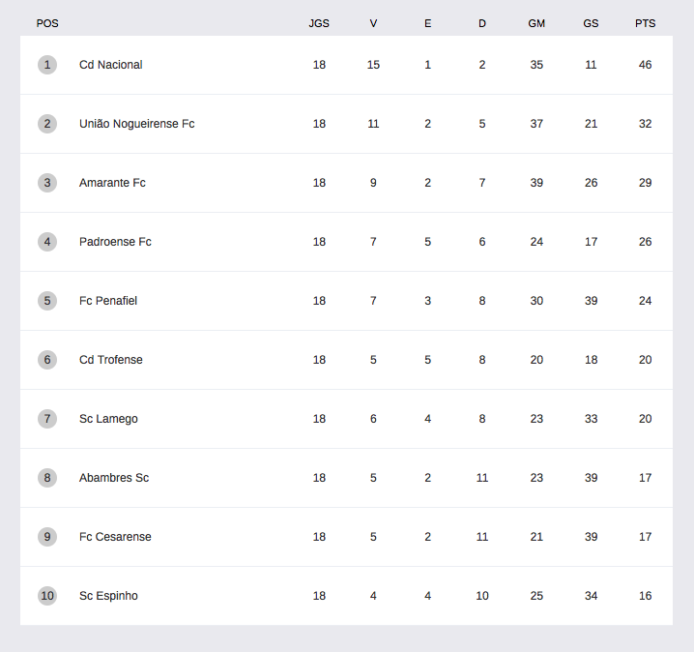Click the Cd Trofense team name
The height and width of the screenshot is (652, 694).
tap(110, 360)
